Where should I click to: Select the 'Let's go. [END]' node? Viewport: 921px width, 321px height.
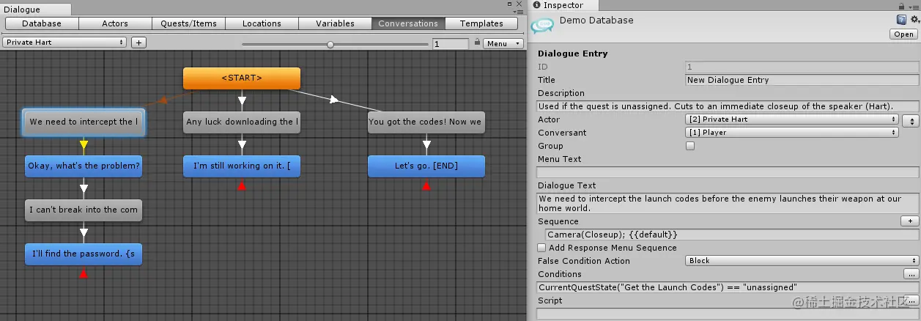point(426,166)
